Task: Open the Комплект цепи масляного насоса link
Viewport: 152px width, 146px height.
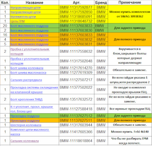Action: 30,132
